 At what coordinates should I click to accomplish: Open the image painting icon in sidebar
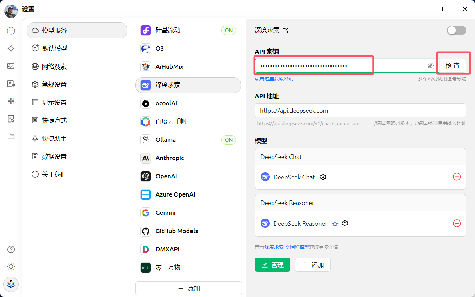[x=11, y=66]
